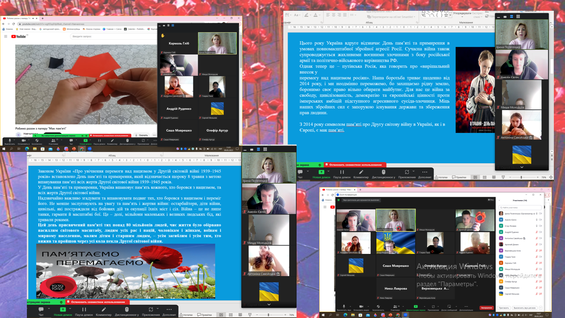565x318 pixels.
Task: Open "Доски сообщений" whiteboard icon
Action: click(x=449, y=307)
